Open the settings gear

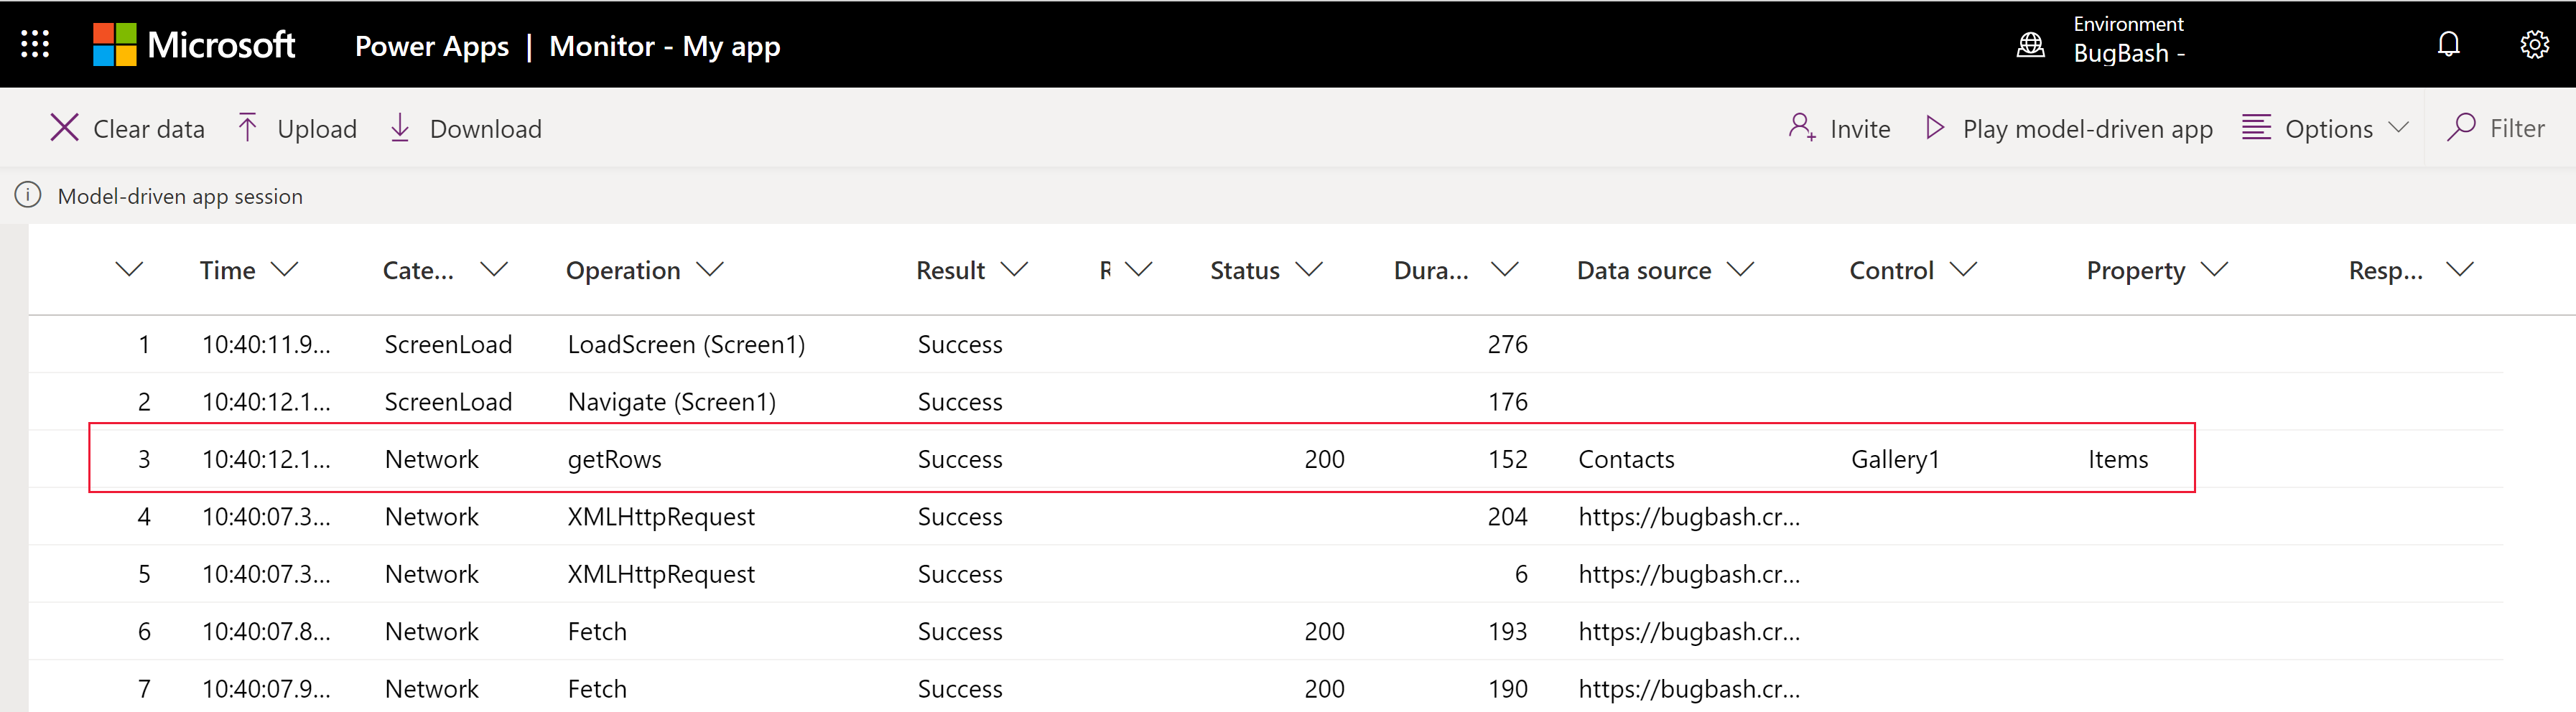pos(2535,44)
